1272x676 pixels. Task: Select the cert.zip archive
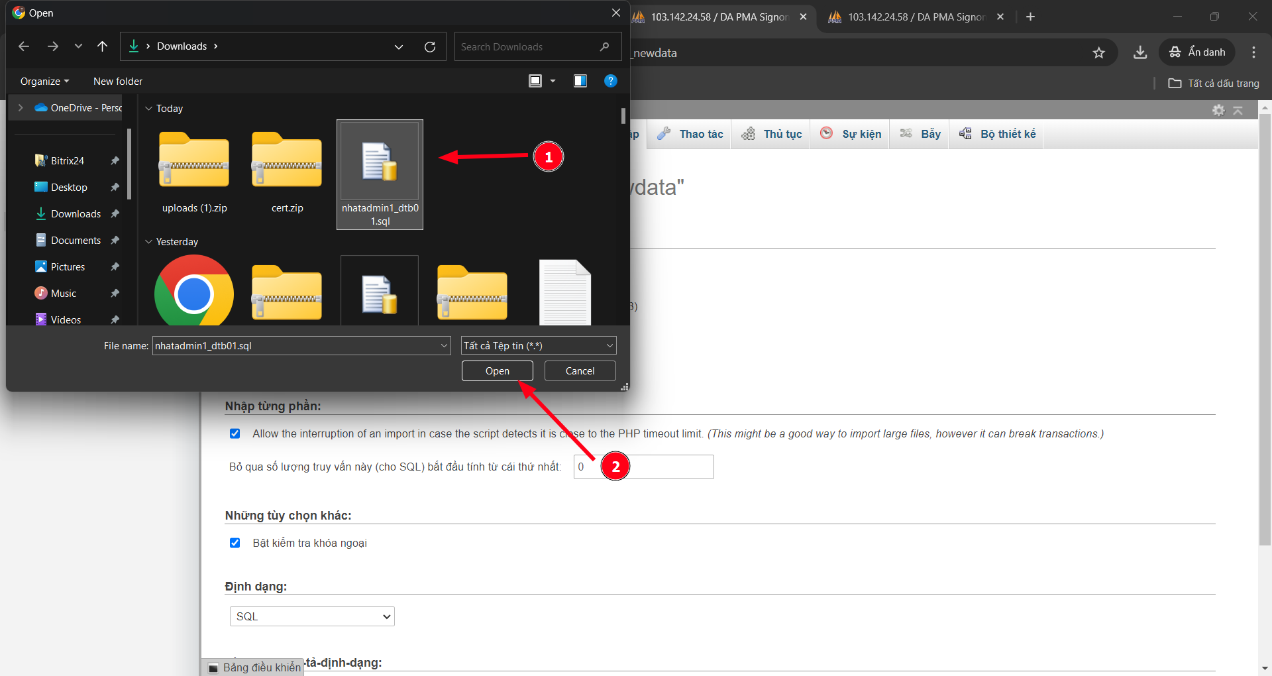point(287,174)
